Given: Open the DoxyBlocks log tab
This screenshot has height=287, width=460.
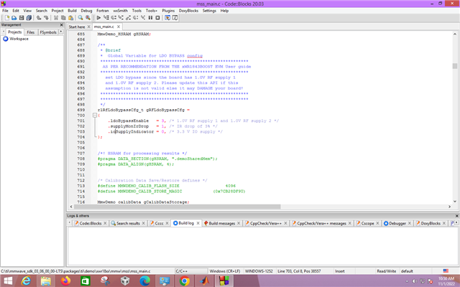Looking at the screenshot, I should click(431, 223).
